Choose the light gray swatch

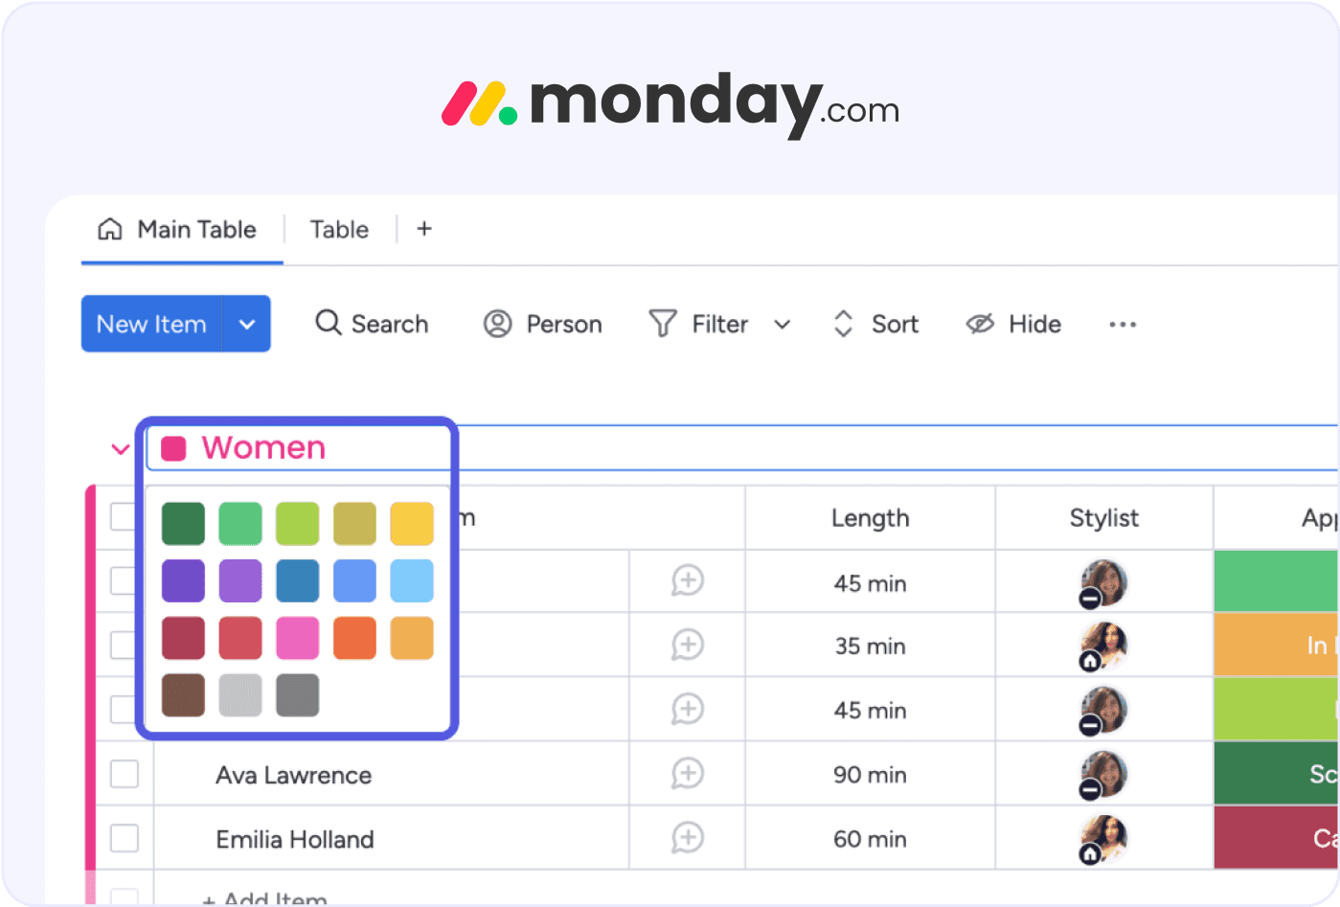(240, 695)
